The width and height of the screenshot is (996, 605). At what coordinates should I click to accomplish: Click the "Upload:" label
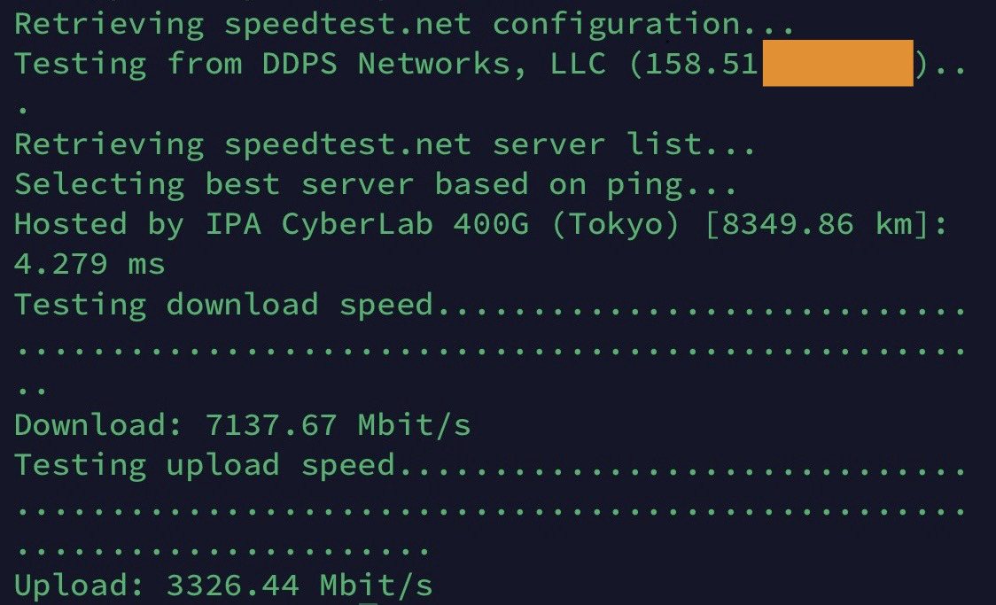pyautogui.click(x=81, y=586)
